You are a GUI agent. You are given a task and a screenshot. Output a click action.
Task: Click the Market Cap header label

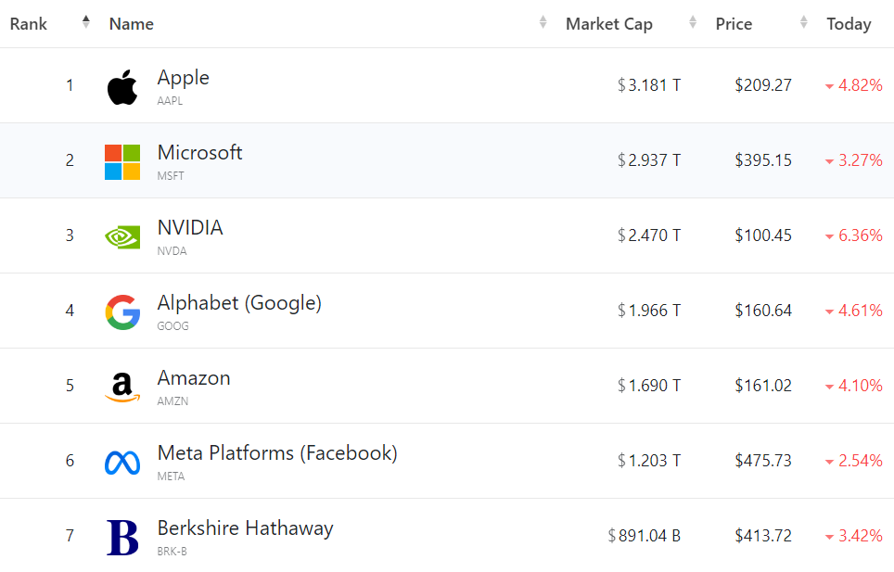[x=609, y=24]
